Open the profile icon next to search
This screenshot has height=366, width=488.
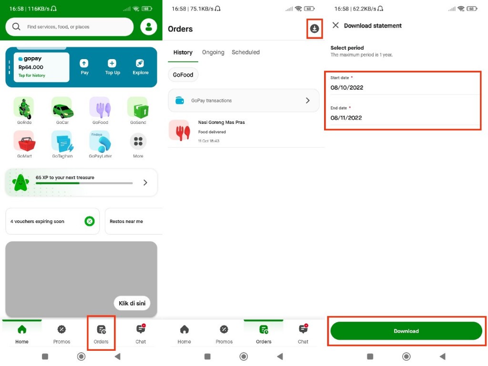(x=149, y=27)
